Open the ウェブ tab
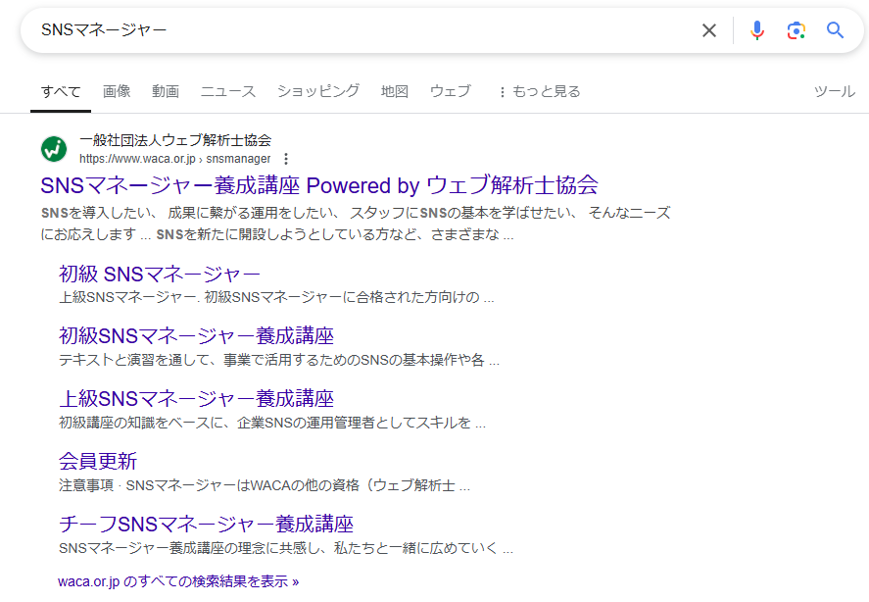The image size is (869, 602). [450, 91]
